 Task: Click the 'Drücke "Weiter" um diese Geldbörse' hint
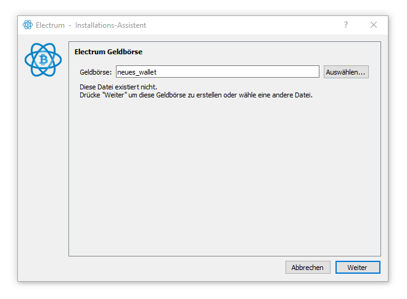coord(196,95)
